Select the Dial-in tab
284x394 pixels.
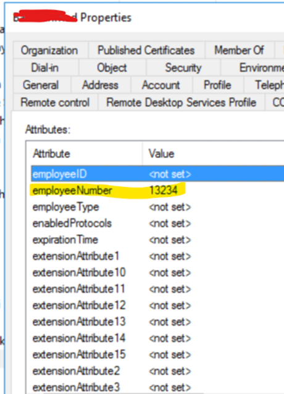pos(46,67)
